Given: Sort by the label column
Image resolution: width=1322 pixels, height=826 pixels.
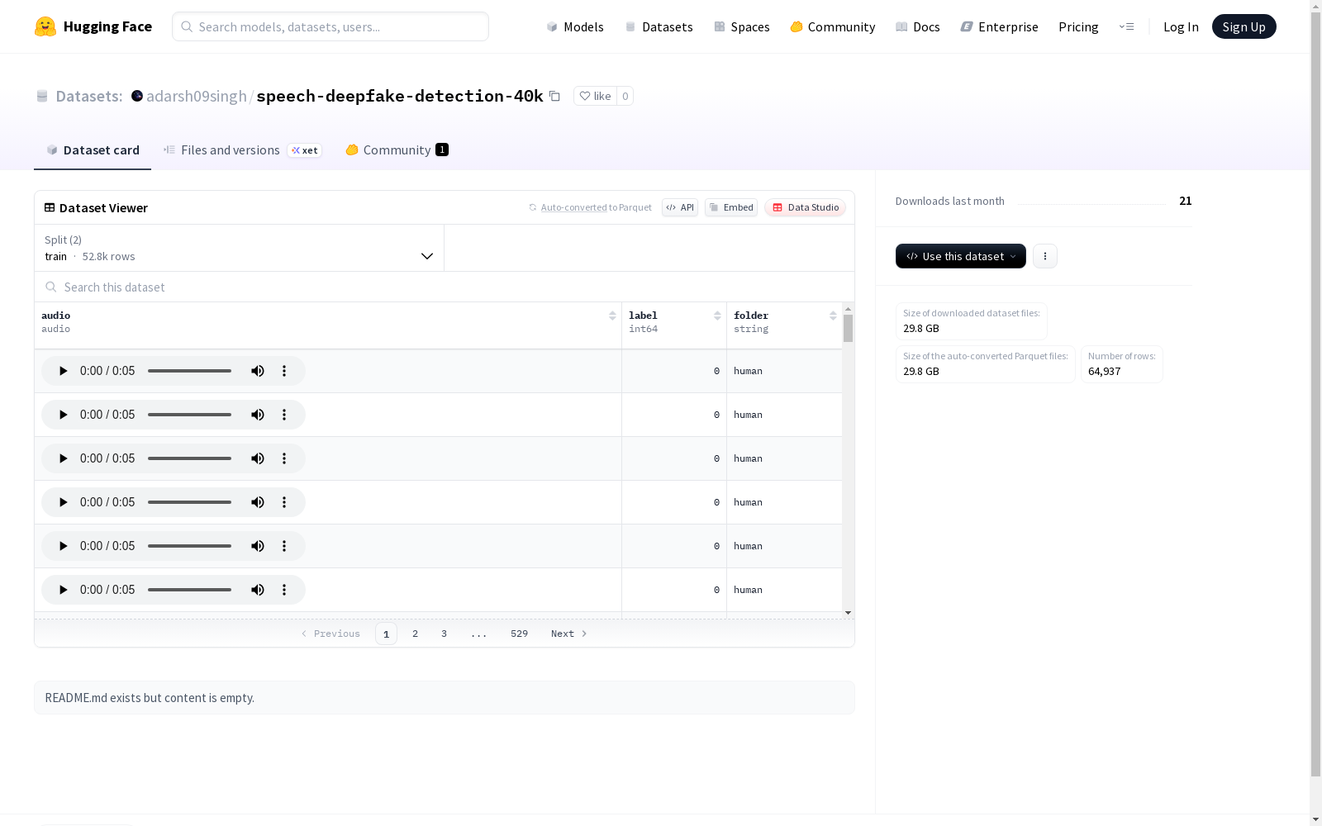Looking at the screenshot, I should click(717, 316).
